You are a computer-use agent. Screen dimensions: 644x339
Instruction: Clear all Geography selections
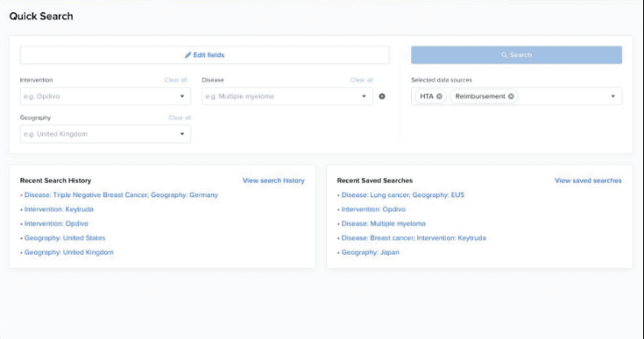tap(180, 117)
